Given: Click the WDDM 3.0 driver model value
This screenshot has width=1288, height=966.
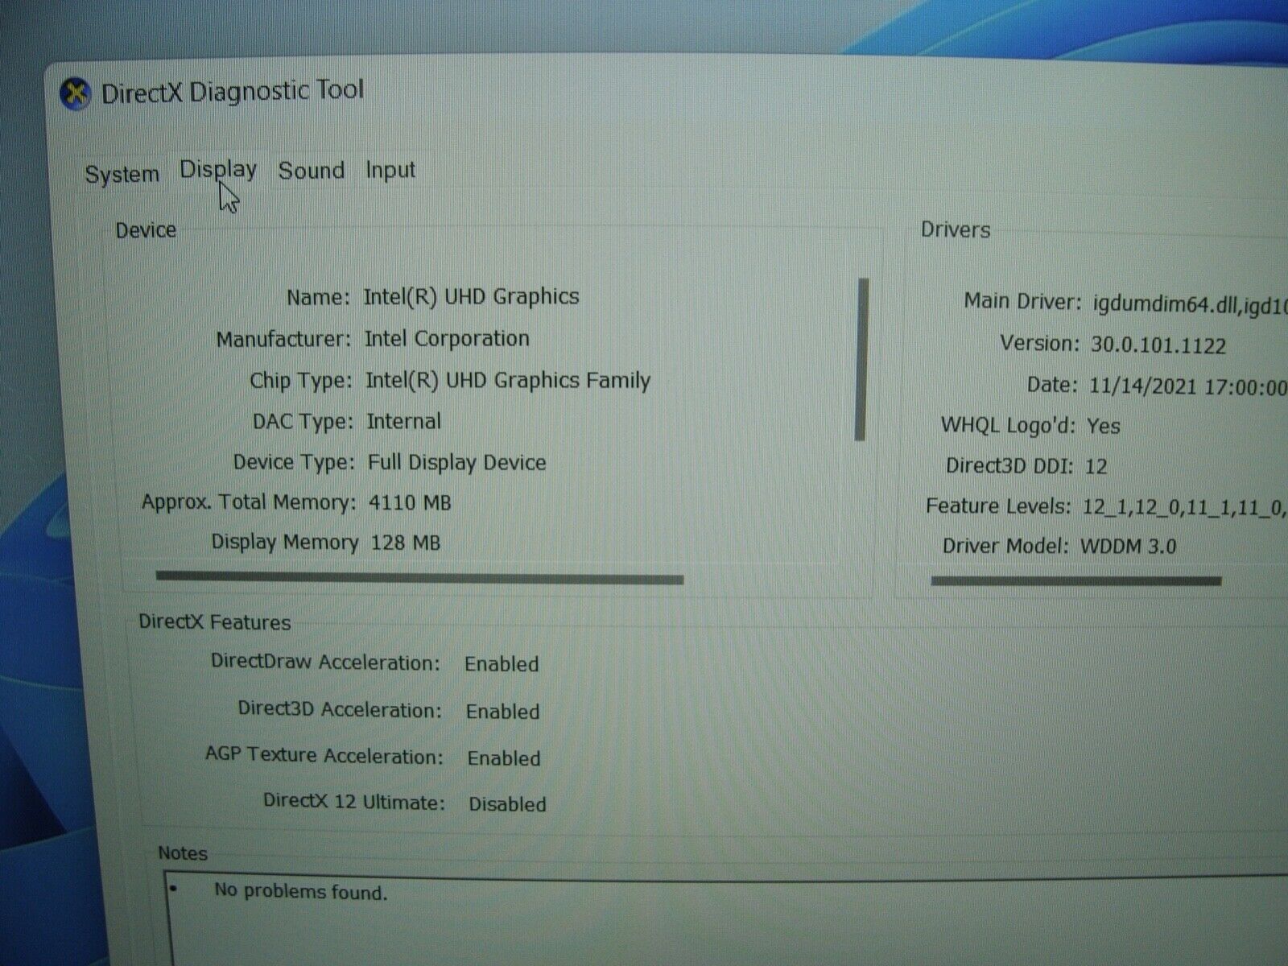Looking at the screenshot, I should pyautogui.click(x=1128, y=547).
